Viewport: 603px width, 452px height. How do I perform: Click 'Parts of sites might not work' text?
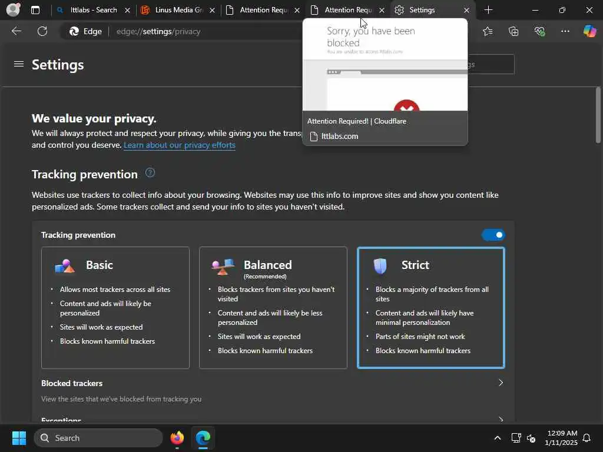(420, 337)
